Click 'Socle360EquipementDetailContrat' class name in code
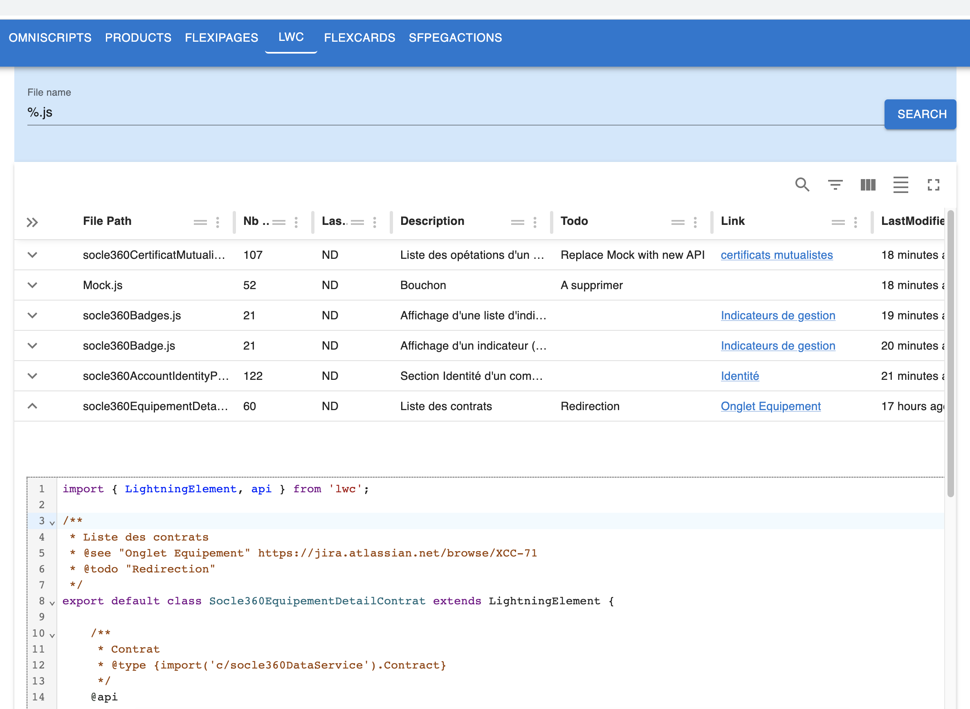Image resolution: width=970 pixels, height=709 pixels. click(x=317, y=601)
